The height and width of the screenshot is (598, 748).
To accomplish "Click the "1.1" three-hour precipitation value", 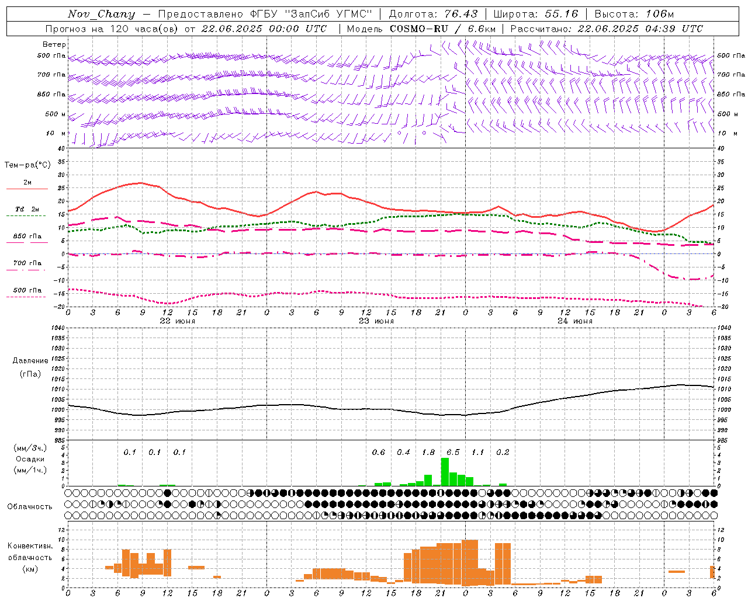I will coord(478,453).
